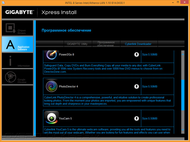The height and width of the screenshot is (142, 190).
Task: Open the Google Chrome install section
Action: coord(18,77)
